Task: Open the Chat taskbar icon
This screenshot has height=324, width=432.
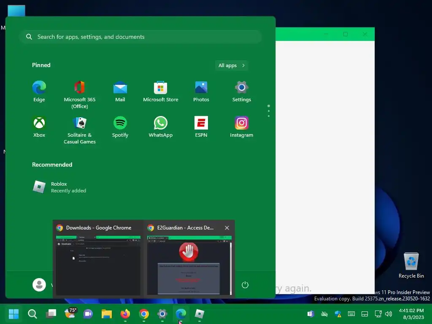Action: (x=88, y=313)
